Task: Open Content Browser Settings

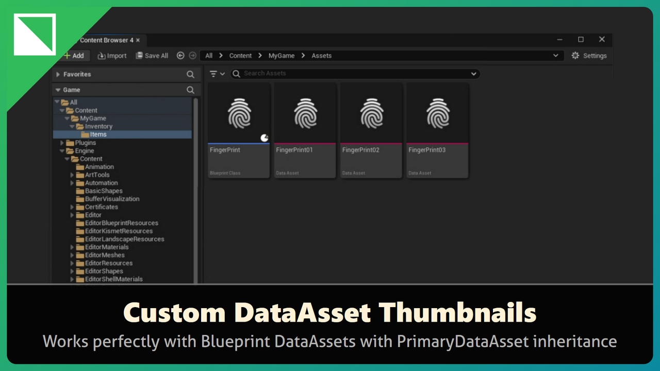Action: click(589, 56)
